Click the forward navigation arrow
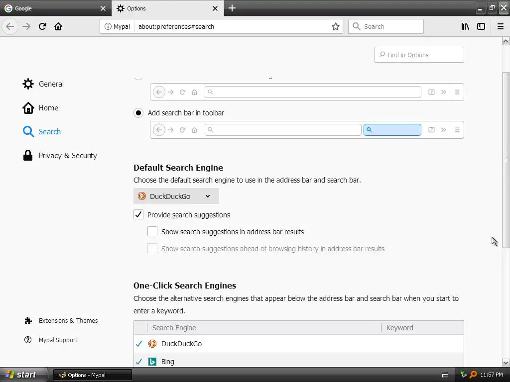This screenshot has width=510, height=382. 26,26
